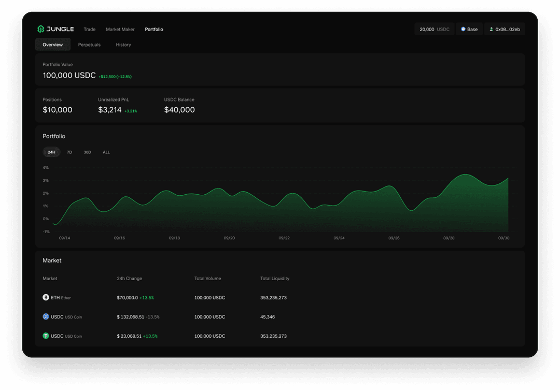Click the Base network icon
Viewport: 560px width, 390px height.
(463, 30)
